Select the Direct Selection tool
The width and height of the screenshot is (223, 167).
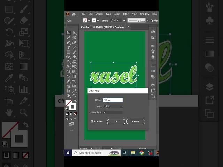(x=74, y=33)
